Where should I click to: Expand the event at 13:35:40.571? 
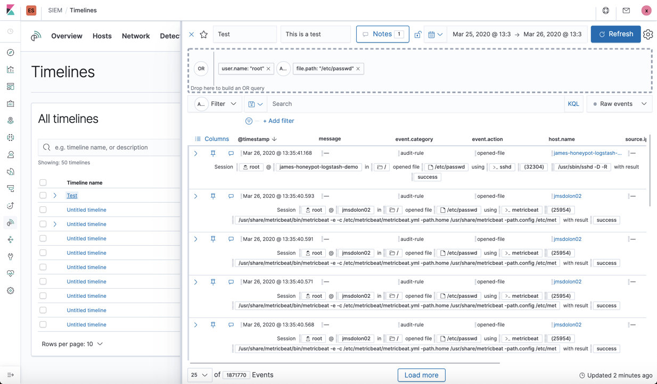pos(196,282)
